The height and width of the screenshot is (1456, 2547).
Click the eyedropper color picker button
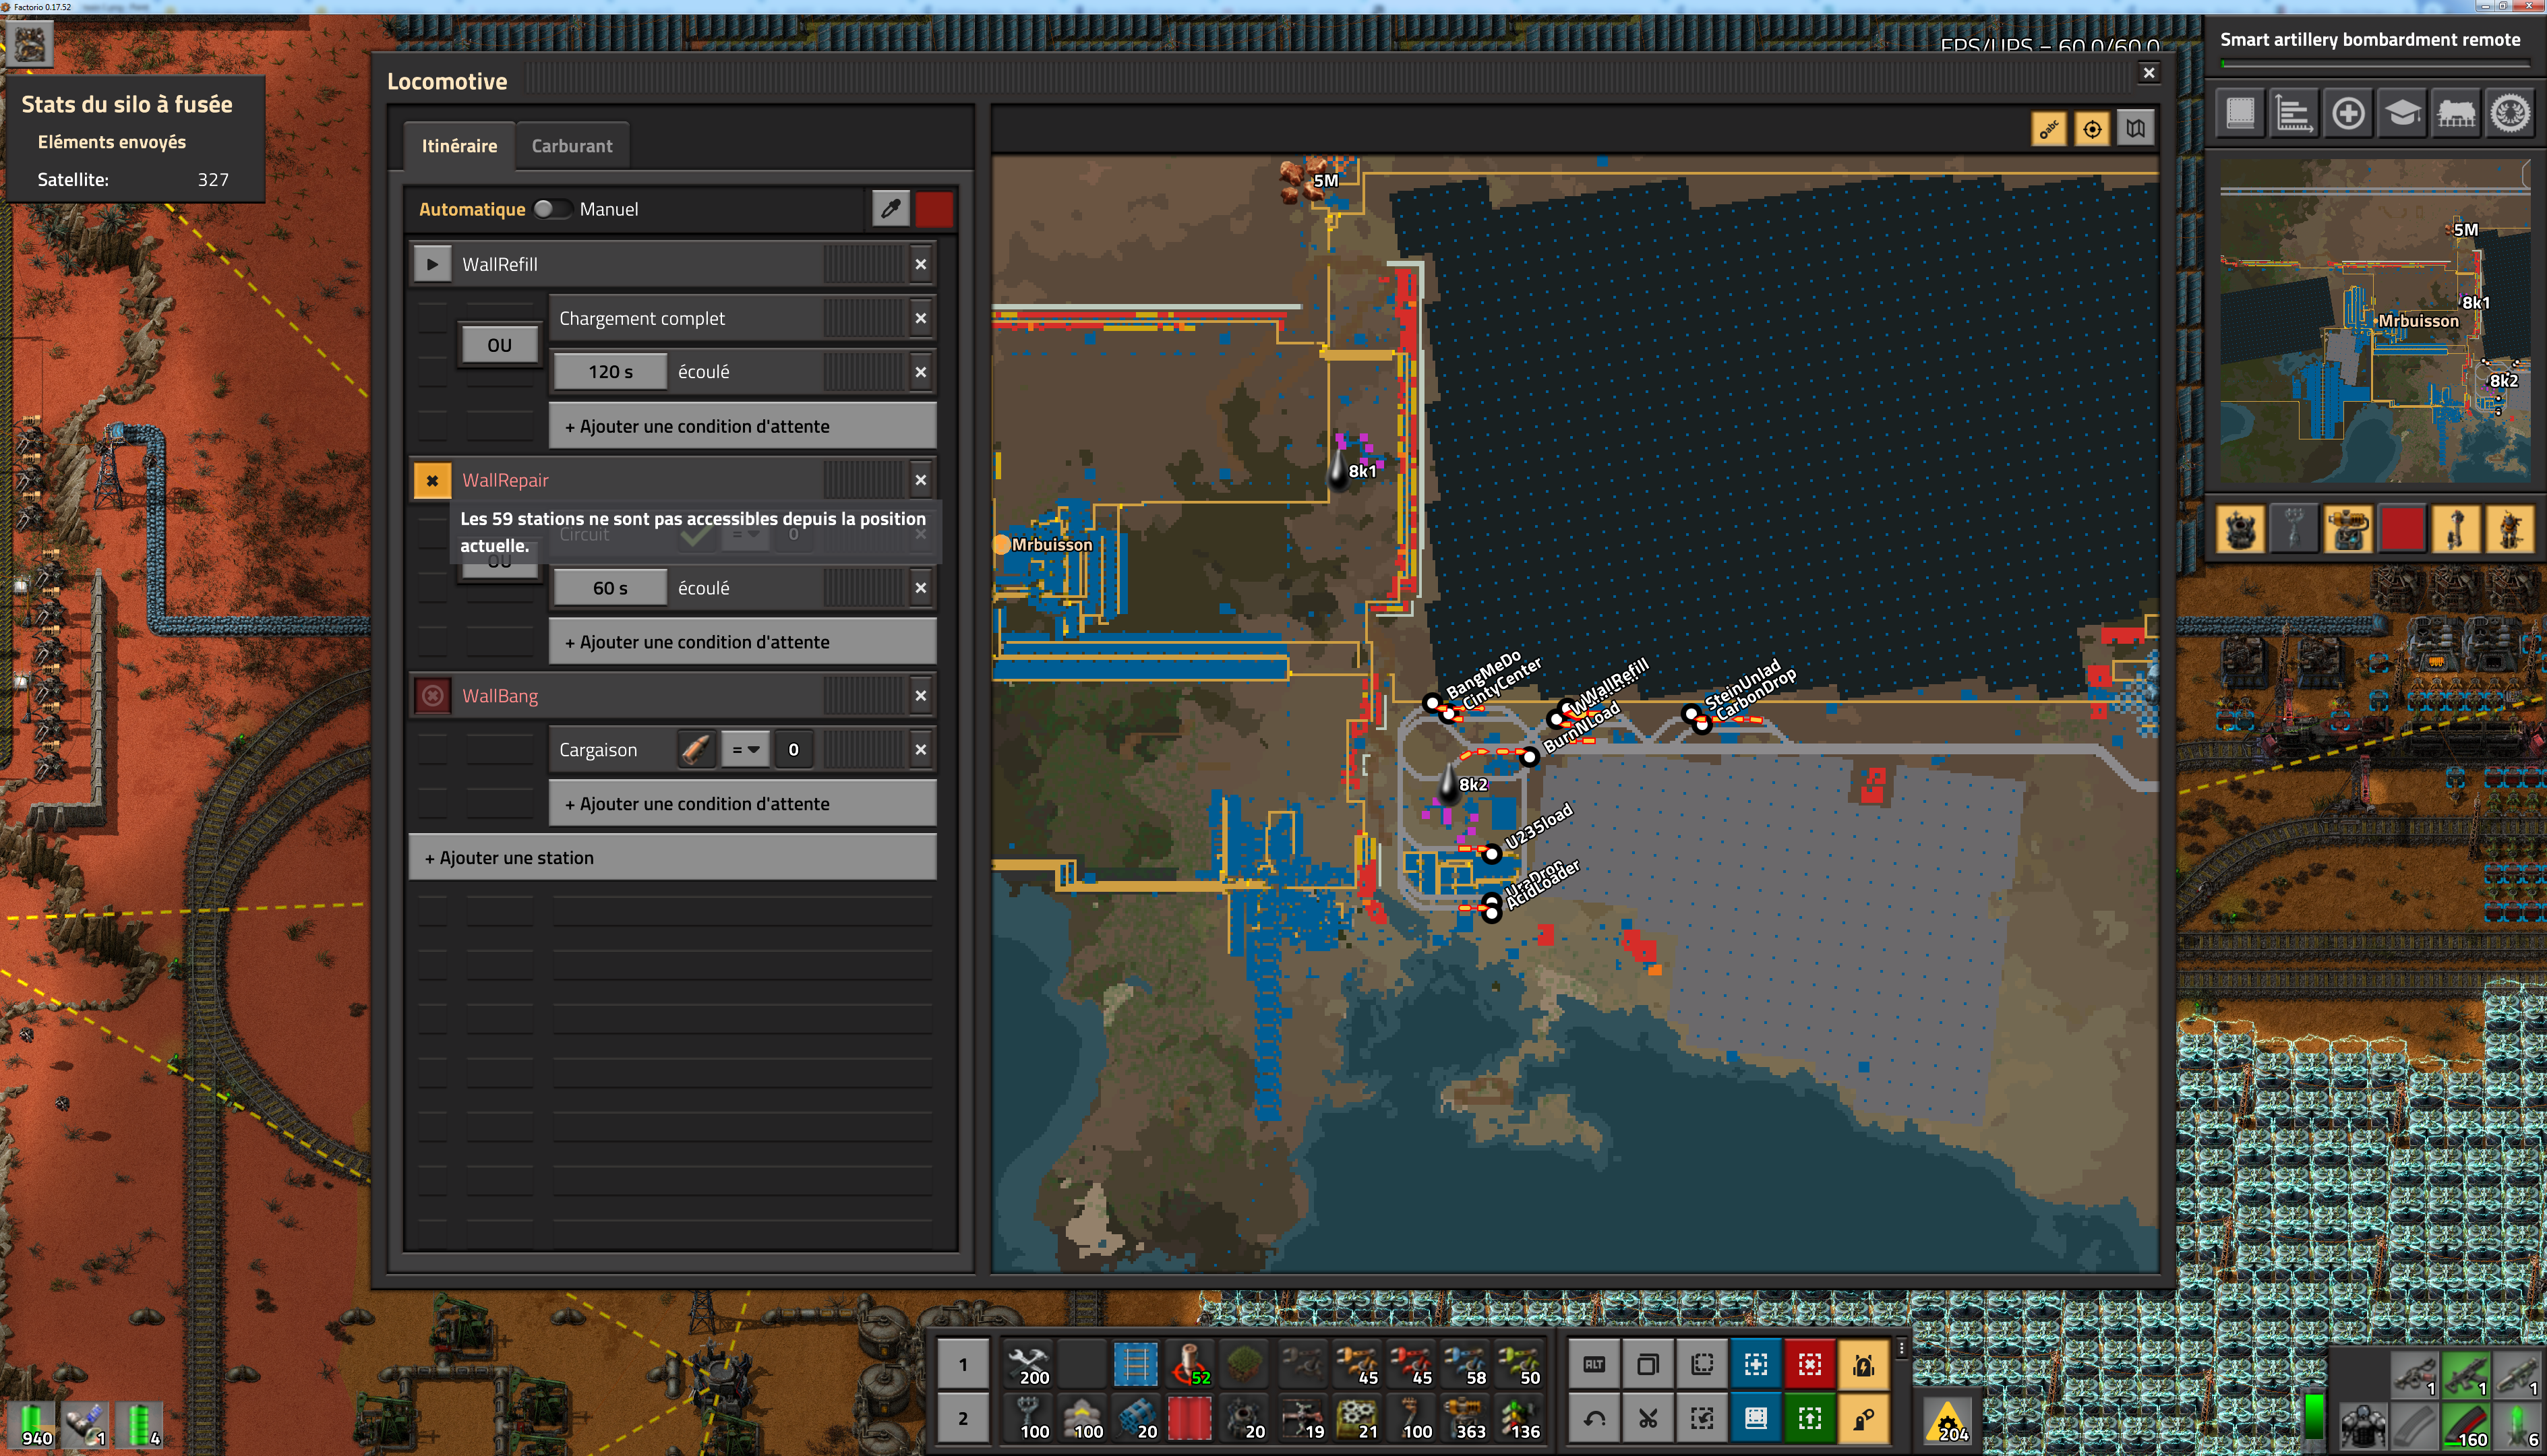point(890,209)
